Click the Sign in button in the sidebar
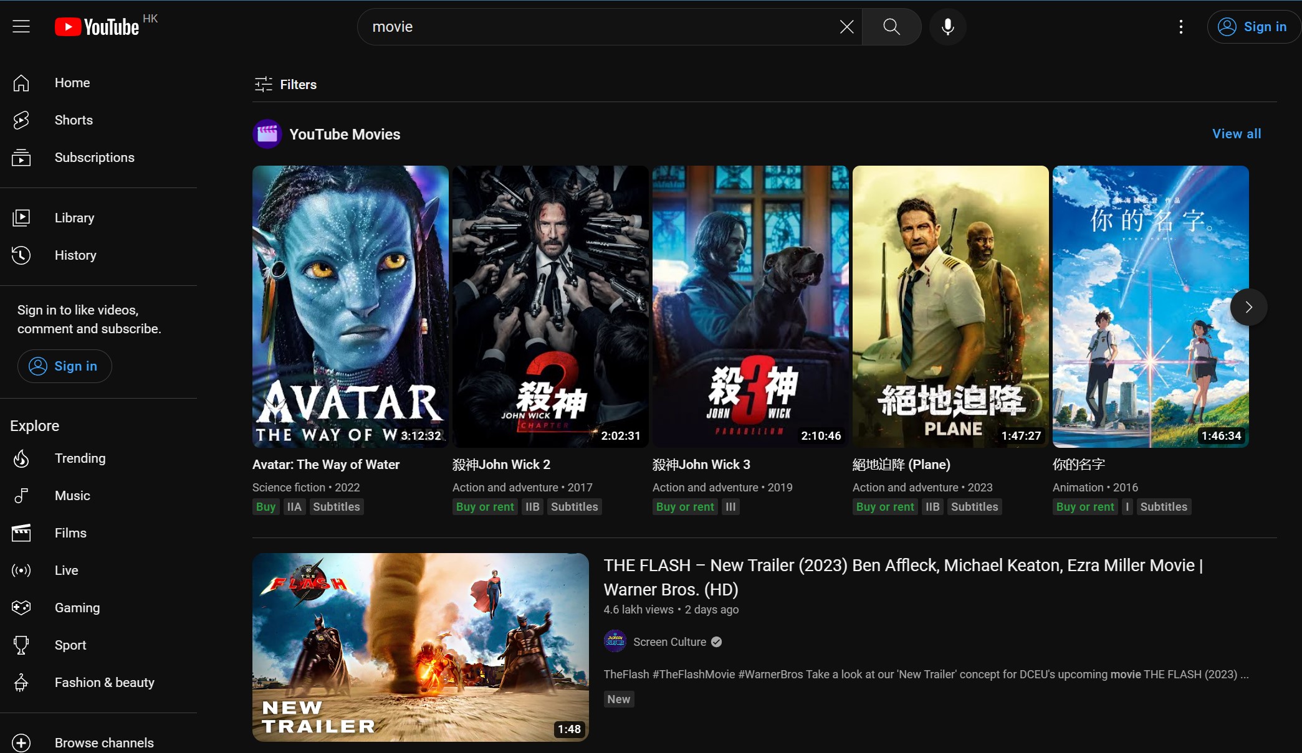This screenshot has height=753, width=1302. pyautogui.click(x=65, y=366)
